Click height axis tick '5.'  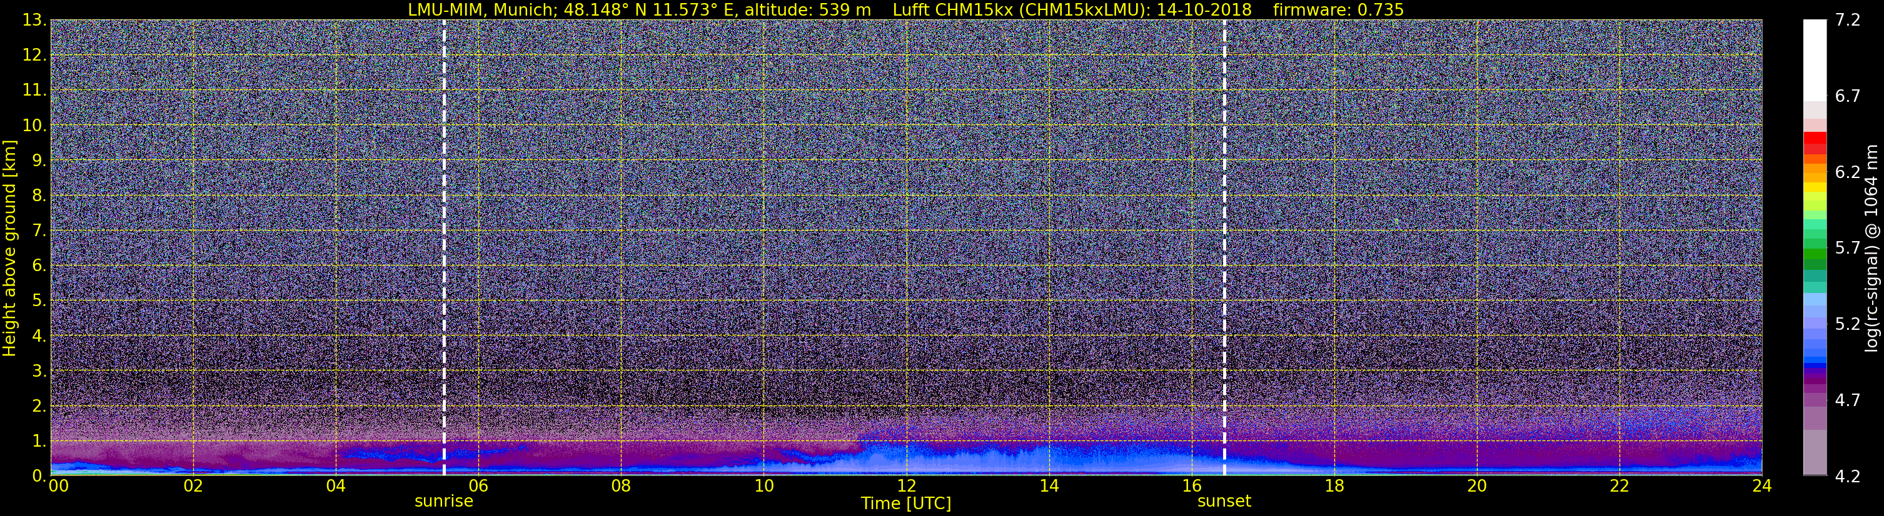tap(39, 300)
